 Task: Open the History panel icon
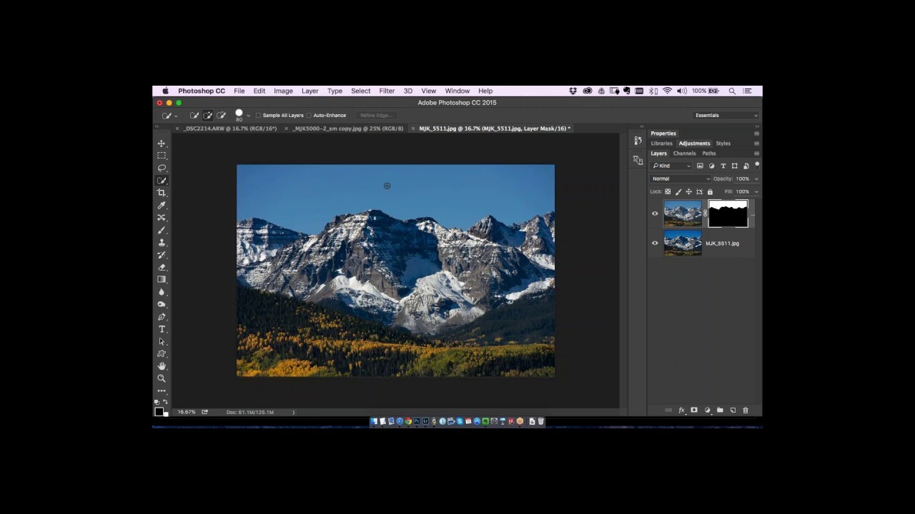638,141
